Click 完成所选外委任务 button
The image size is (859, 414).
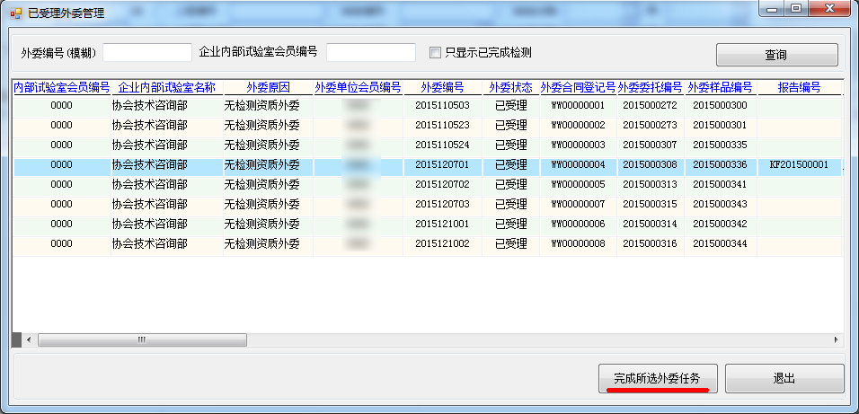[659, 378]
